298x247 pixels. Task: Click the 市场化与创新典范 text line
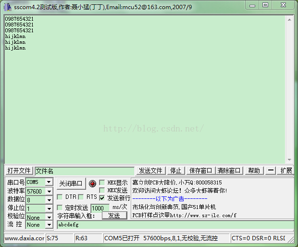174,207
